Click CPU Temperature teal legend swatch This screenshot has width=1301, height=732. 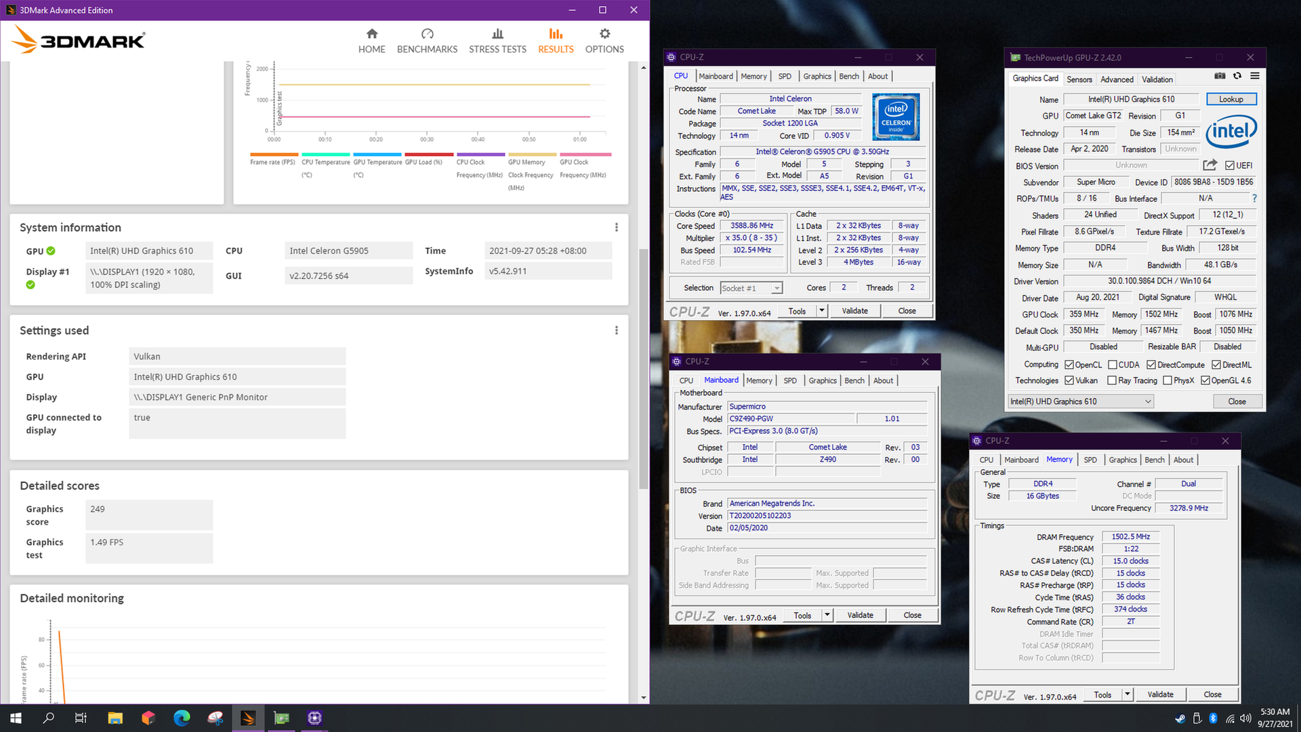tap(325, 155)
